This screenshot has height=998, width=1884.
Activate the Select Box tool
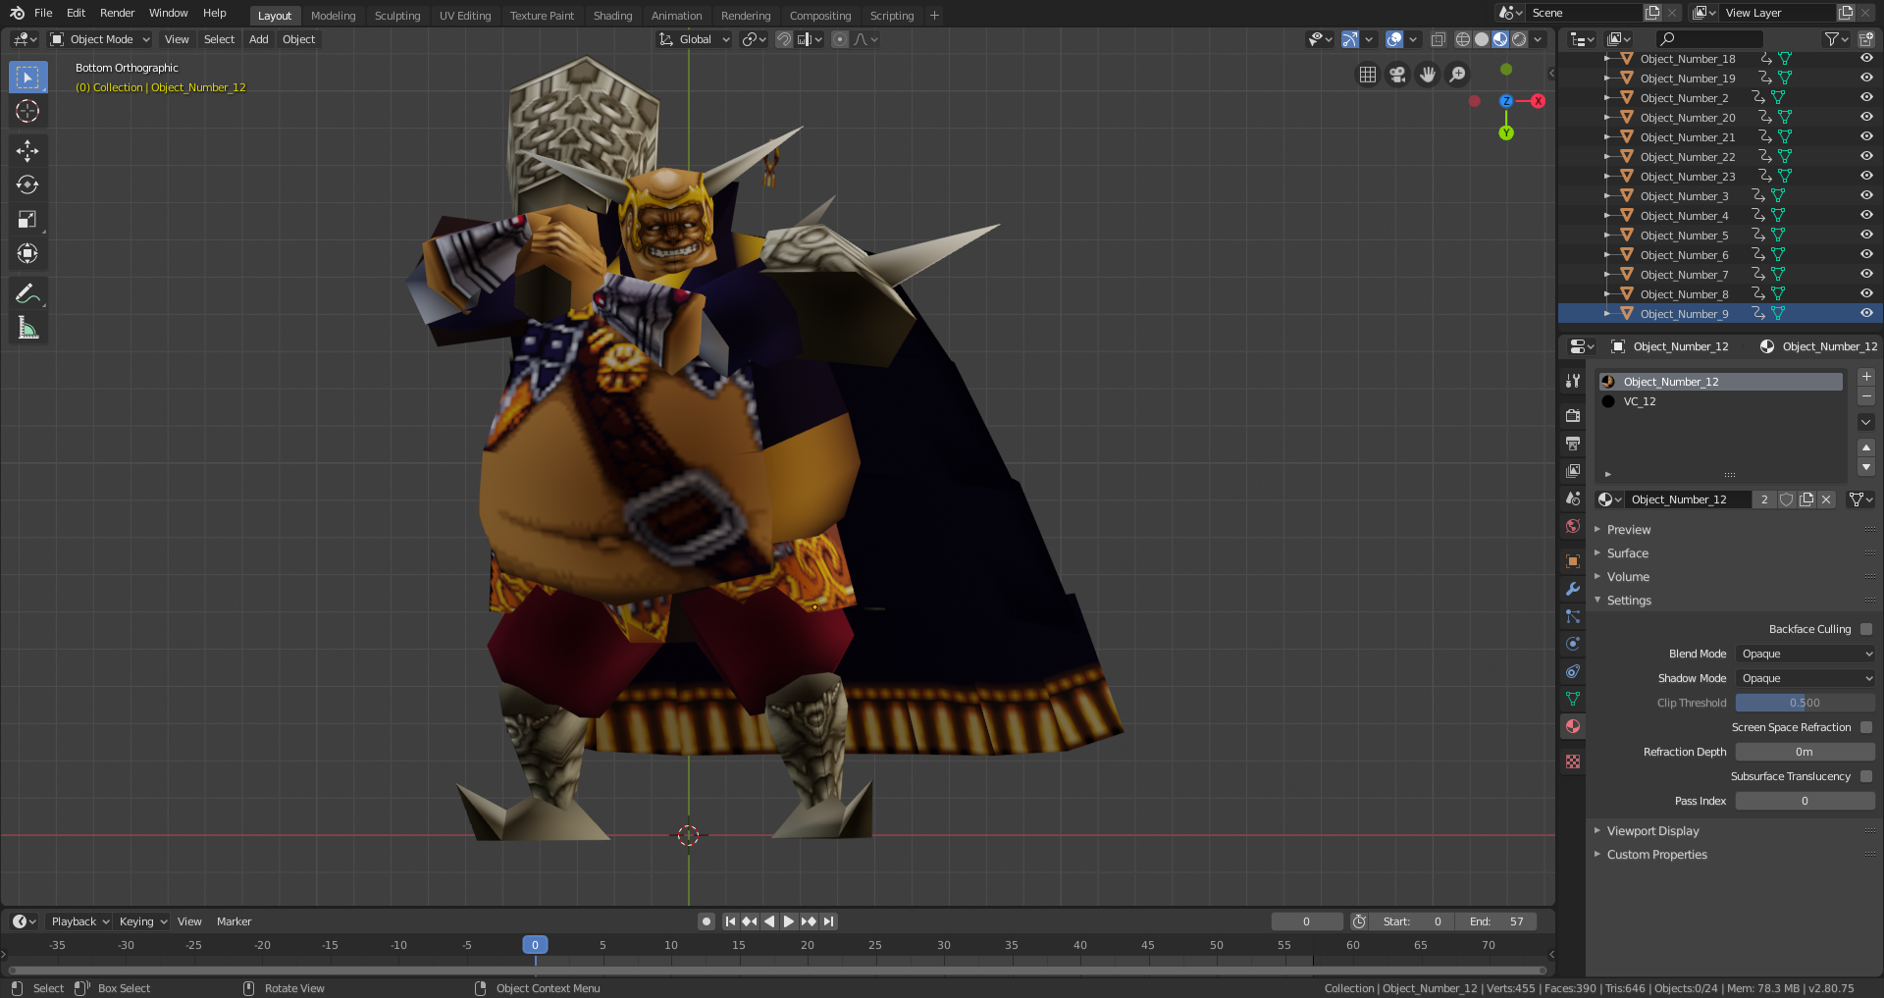pos(27,77)
